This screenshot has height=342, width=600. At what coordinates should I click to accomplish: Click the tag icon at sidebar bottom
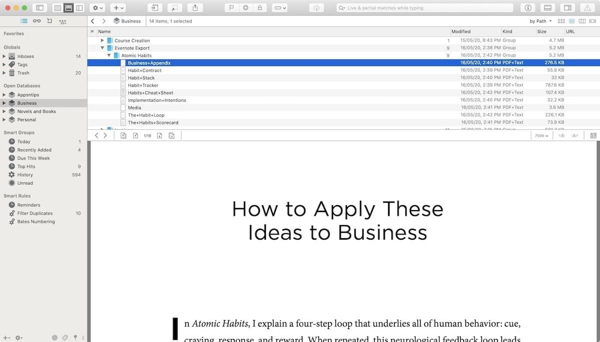(x=65, y=338)
